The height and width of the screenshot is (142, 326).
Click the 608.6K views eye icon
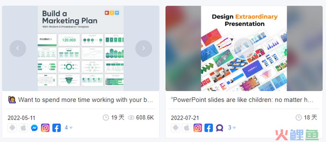click(x=131, y=118)
